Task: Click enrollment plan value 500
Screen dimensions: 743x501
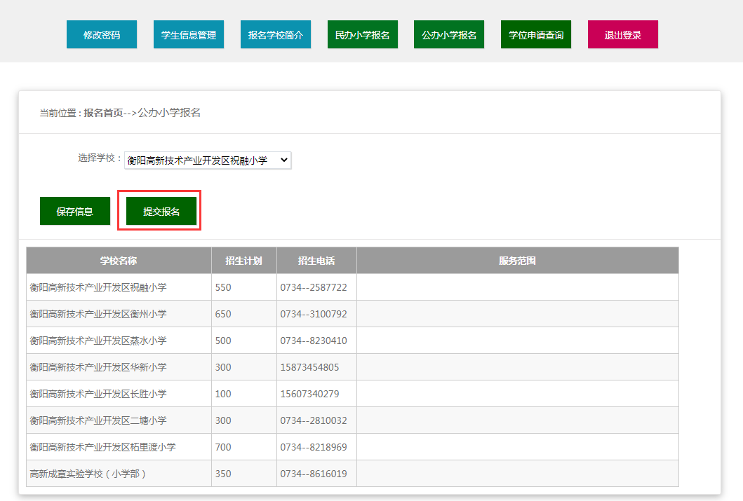Action: 222,341
